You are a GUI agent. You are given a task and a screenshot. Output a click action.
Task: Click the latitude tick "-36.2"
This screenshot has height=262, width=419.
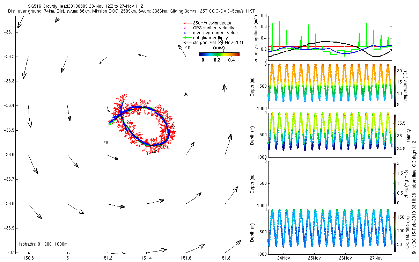(8, 57)
